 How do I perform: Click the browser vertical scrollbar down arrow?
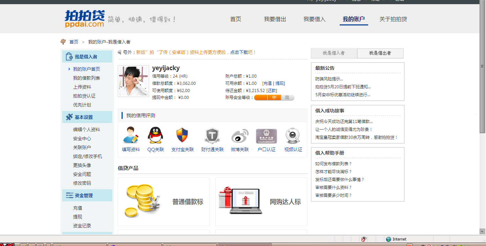coord(483,232)
